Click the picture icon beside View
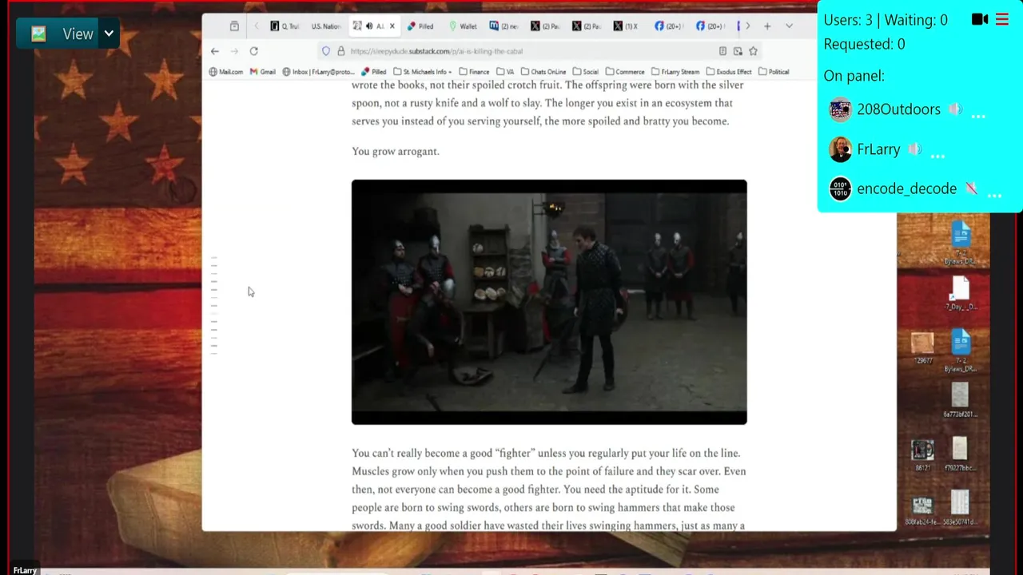 [38, 34]
